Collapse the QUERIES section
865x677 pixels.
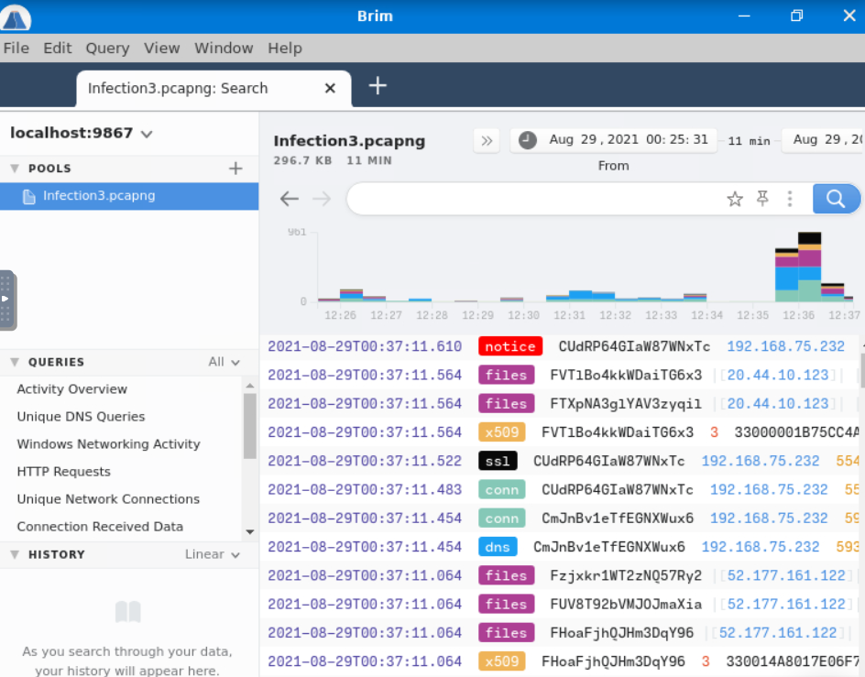point(15,362)
